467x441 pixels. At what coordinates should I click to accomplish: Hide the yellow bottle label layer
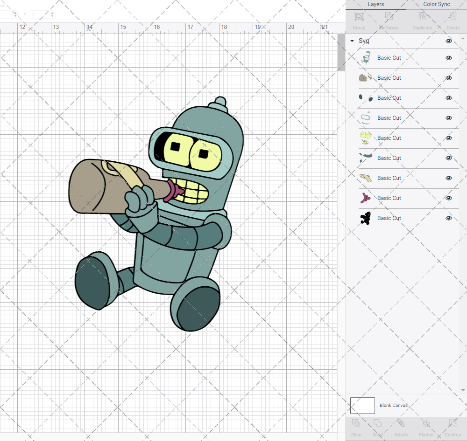(448, 178)
